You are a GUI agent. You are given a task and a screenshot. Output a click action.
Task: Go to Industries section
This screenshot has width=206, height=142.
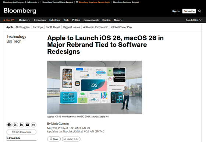[x=54, y=20]
